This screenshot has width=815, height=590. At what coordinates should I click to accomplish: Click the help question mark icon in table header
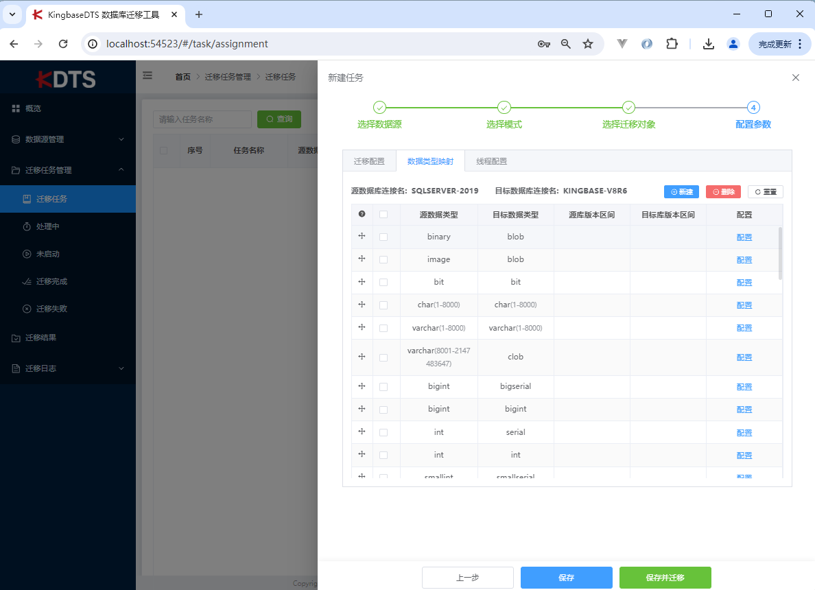coord(362,214)
